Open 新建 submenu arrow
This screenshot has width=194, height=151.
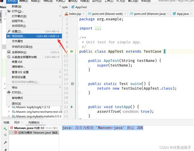[x=60, y=6]
